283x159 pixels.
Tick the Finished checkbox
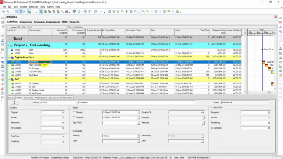[74, 117]
